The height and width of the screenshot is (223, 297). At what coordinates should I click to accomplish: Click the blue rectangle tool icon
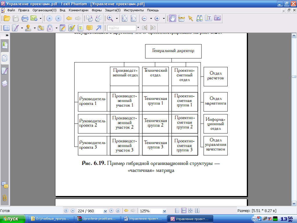6,28
